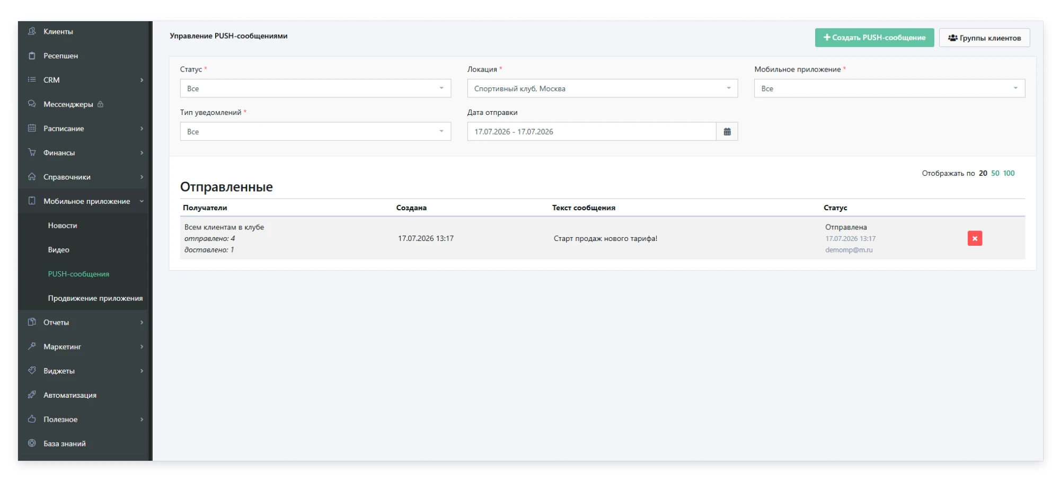The width and height of the screenshot is (1060, 483).
Task: Click 'Всем клиентам в клубе' recipient cell
Action: (224, 227)
